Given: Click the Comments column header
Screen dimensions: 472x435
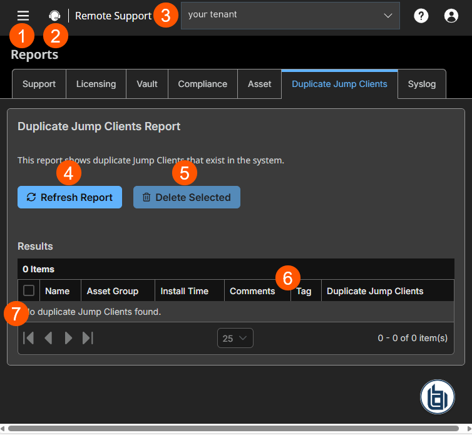Looking at the screenshot, I should click(257, 291).
